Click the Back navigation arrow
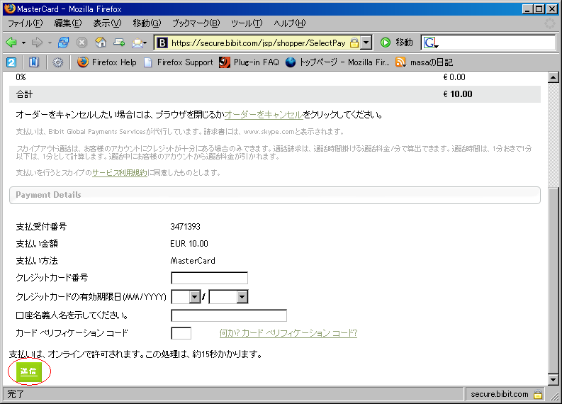562x404 pixels. pyautogui.click(x=11, y=43)
